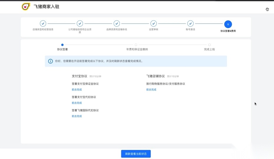Click the checkmark step for 店铺类型和经营信息
The width and height of the screenshot is (274, 159).
pyautogui.click(x=43, y=24)
